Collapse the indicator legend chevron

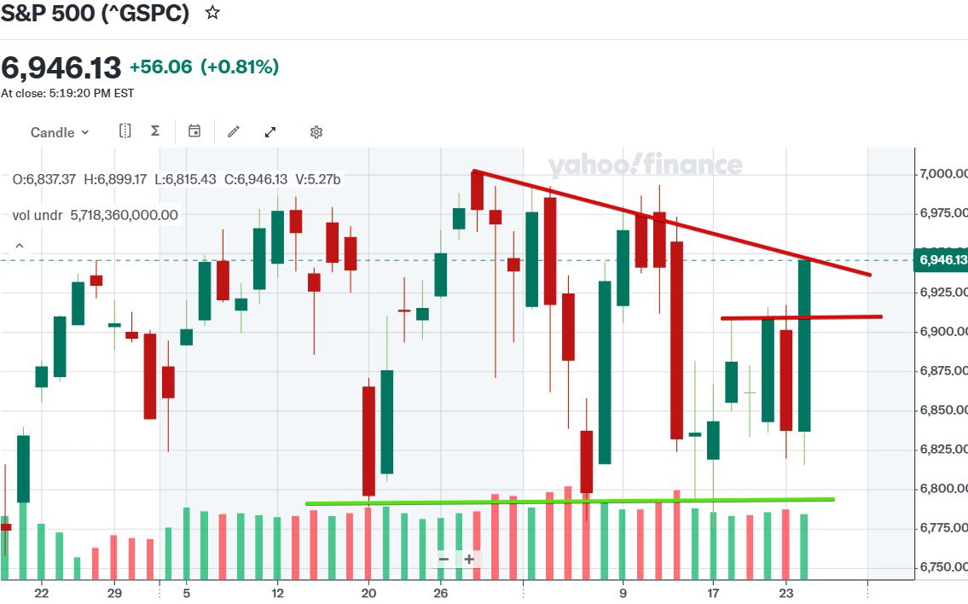click(19, 246)
